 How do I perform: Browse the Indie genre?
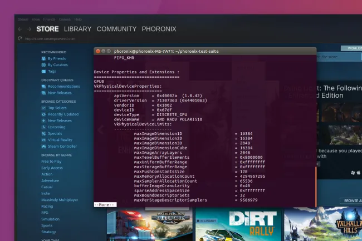pos(46,194)
